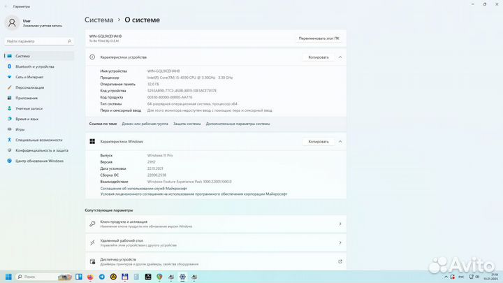Collapse 'Характеристики устройства' chevron
Screen dimensions: 503x283
pyautogui.click(x=340, y=57)
